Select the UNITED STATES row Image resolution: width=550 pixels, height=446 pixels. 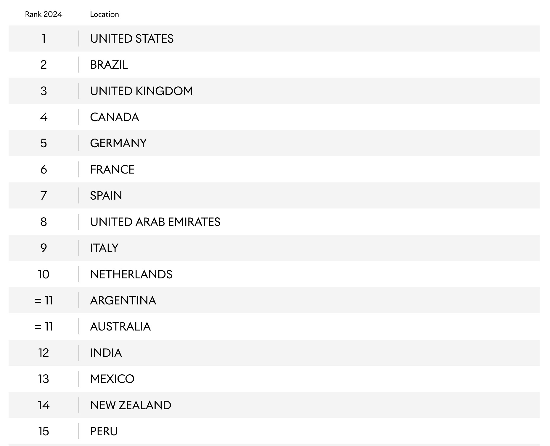[274, 38]
